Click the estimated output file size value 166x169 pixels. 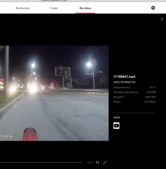pos(151,92)
